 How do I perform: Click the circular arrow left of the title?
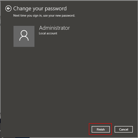click(8, 8)
